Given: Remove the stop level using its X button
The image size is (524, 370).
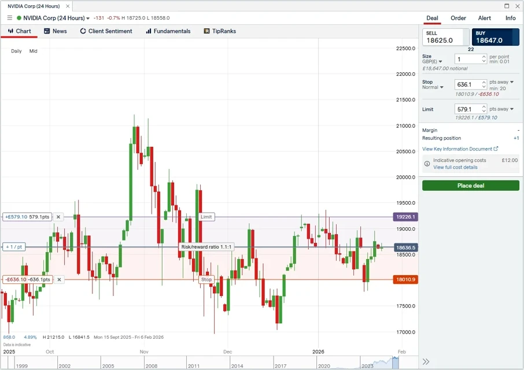Looking at the screenshot, I should click(x=59, y=279).
